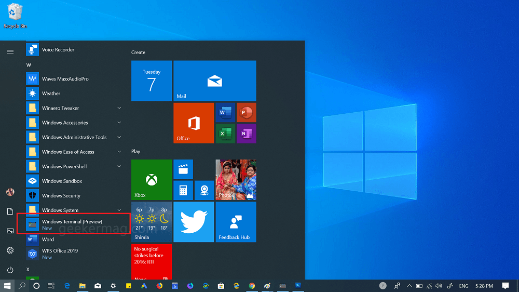Click the Create tile group header
Screen dimensions: 519x292
coord(138,52)
